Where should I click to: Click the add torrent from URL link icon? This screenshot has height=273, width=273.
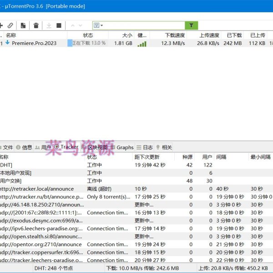pyautogui.click(x=10, y=25)
